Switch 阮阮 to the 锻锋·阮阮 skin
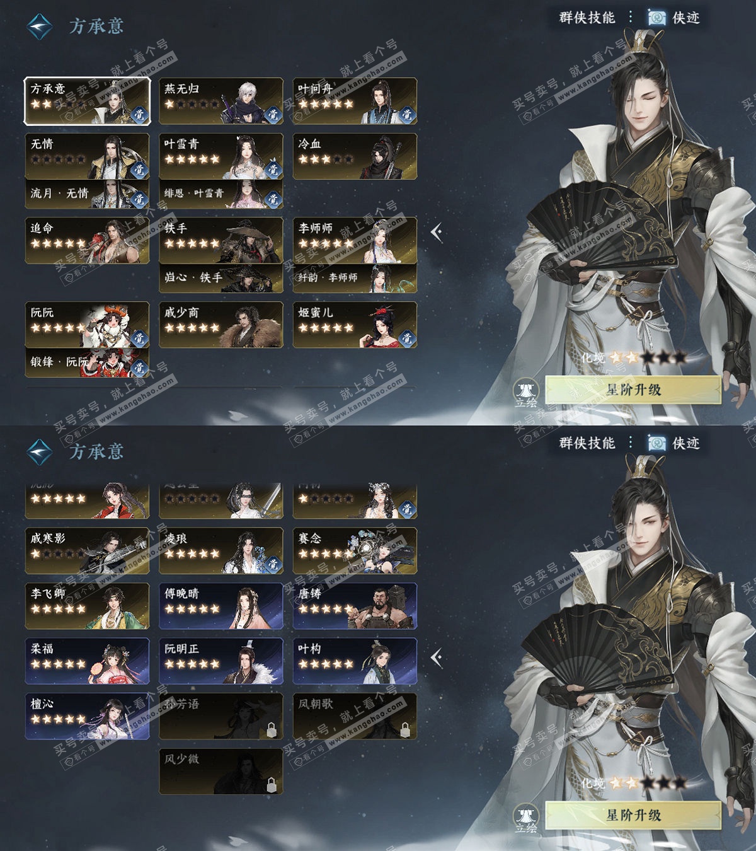This screenshot has height=851, width=756. [x=88, y=362]
